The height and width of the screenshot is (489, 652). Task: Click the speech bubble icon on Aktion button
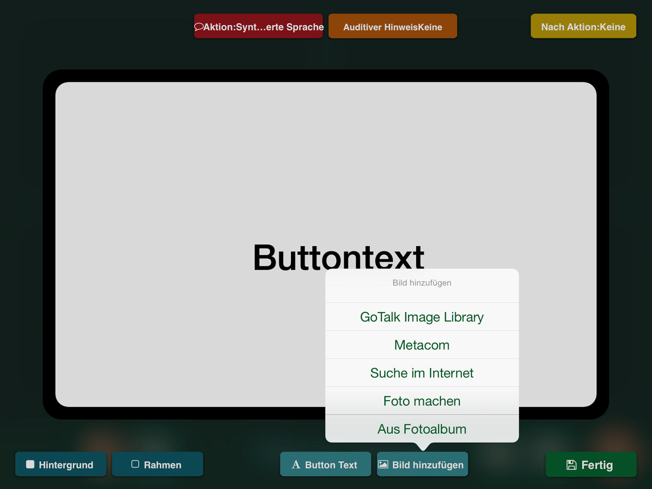click(x=198, y=27)
